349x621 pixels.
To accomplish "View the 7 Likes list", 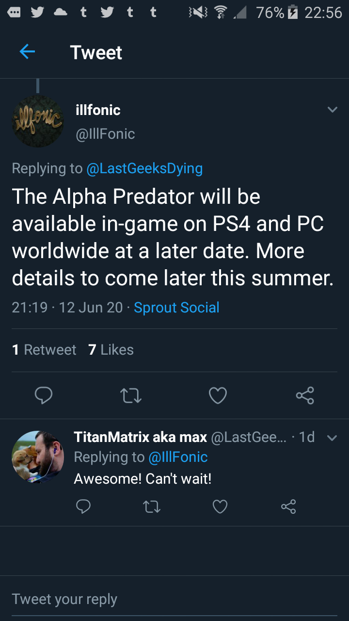I will (x=111, y=350).
